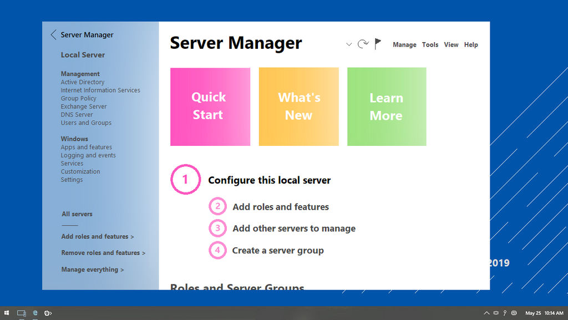Click step 4 circle icon
Viewport: 568px width, 320px height.
pyautogui.click(x=217, y=250)
